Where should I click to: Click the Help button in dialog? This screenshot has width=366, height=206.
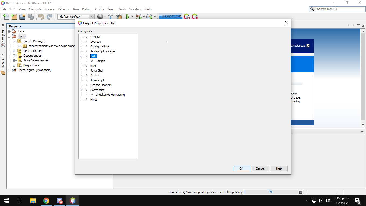click(x=279, y=168)
